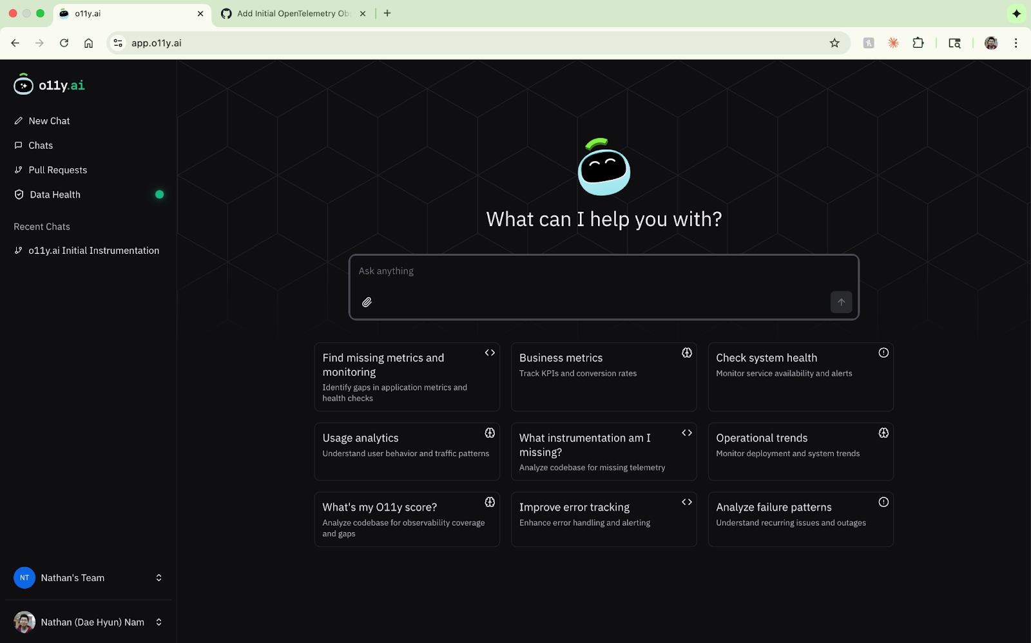Click the orange starburst extension icon
Image resolution: width=1031 pixels, height=643 pixels.
893,43
